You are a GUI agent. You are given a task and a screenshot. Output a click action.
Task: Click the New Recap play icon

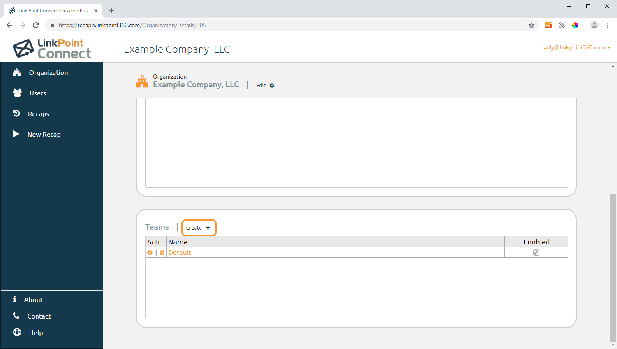[16, 134]
